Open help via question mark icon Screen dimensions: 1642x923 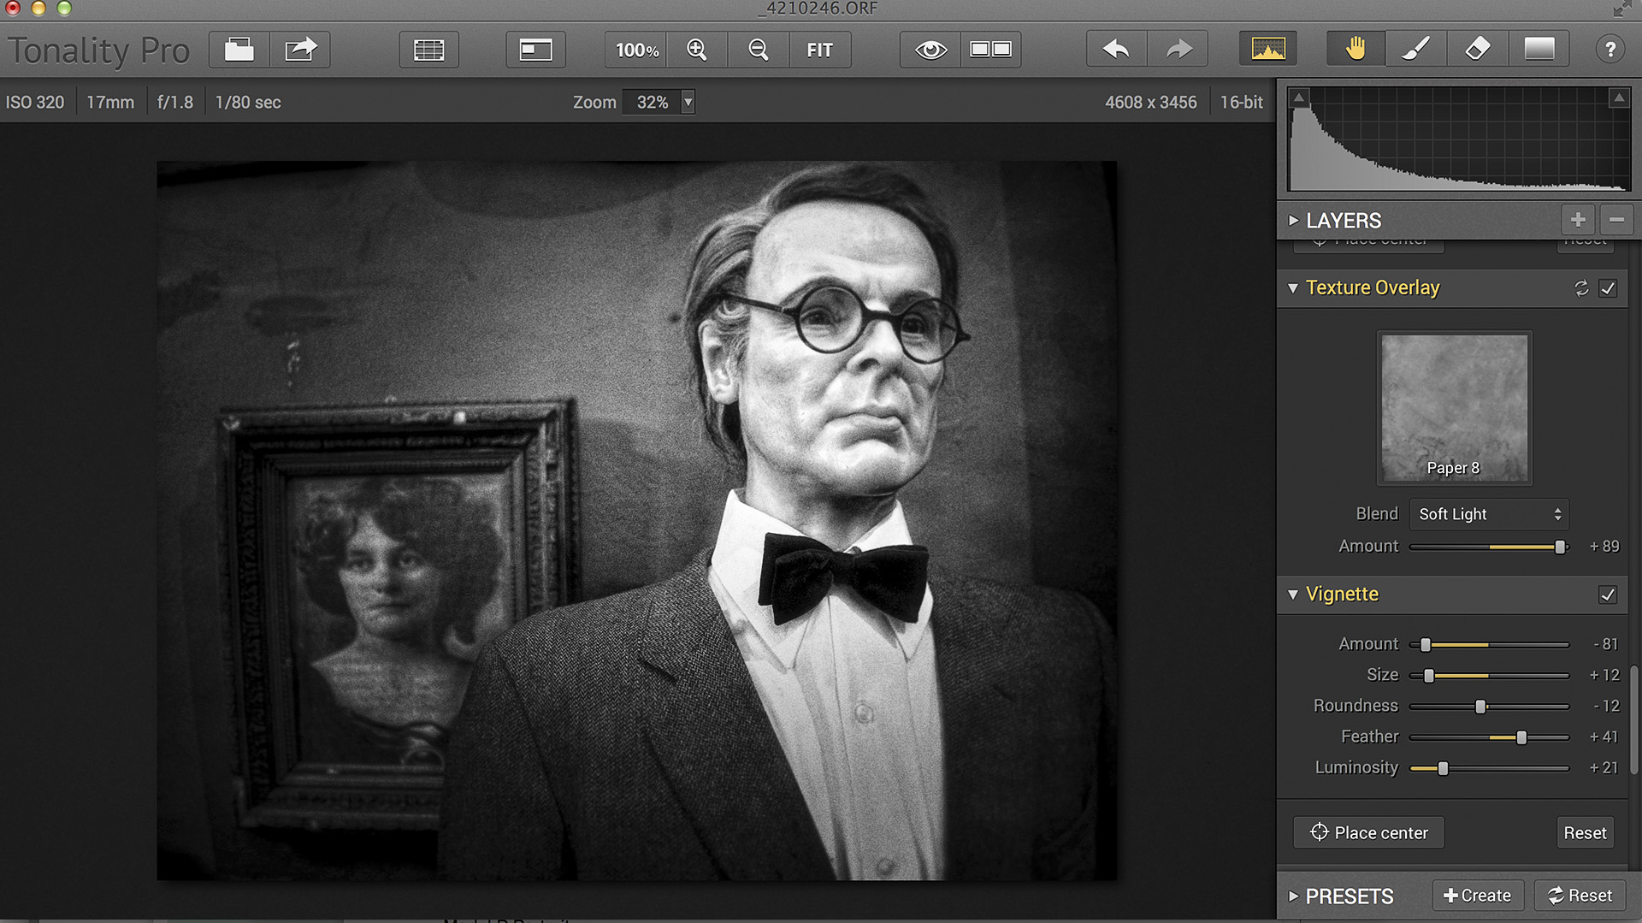click(x=1610, y=50)
